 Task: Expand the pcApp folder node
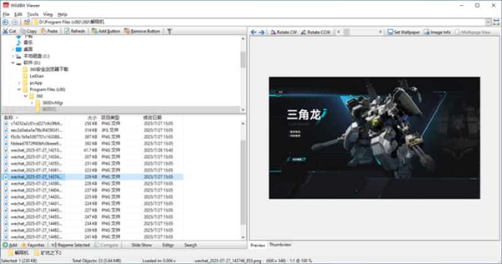click(x=19, y=83)
